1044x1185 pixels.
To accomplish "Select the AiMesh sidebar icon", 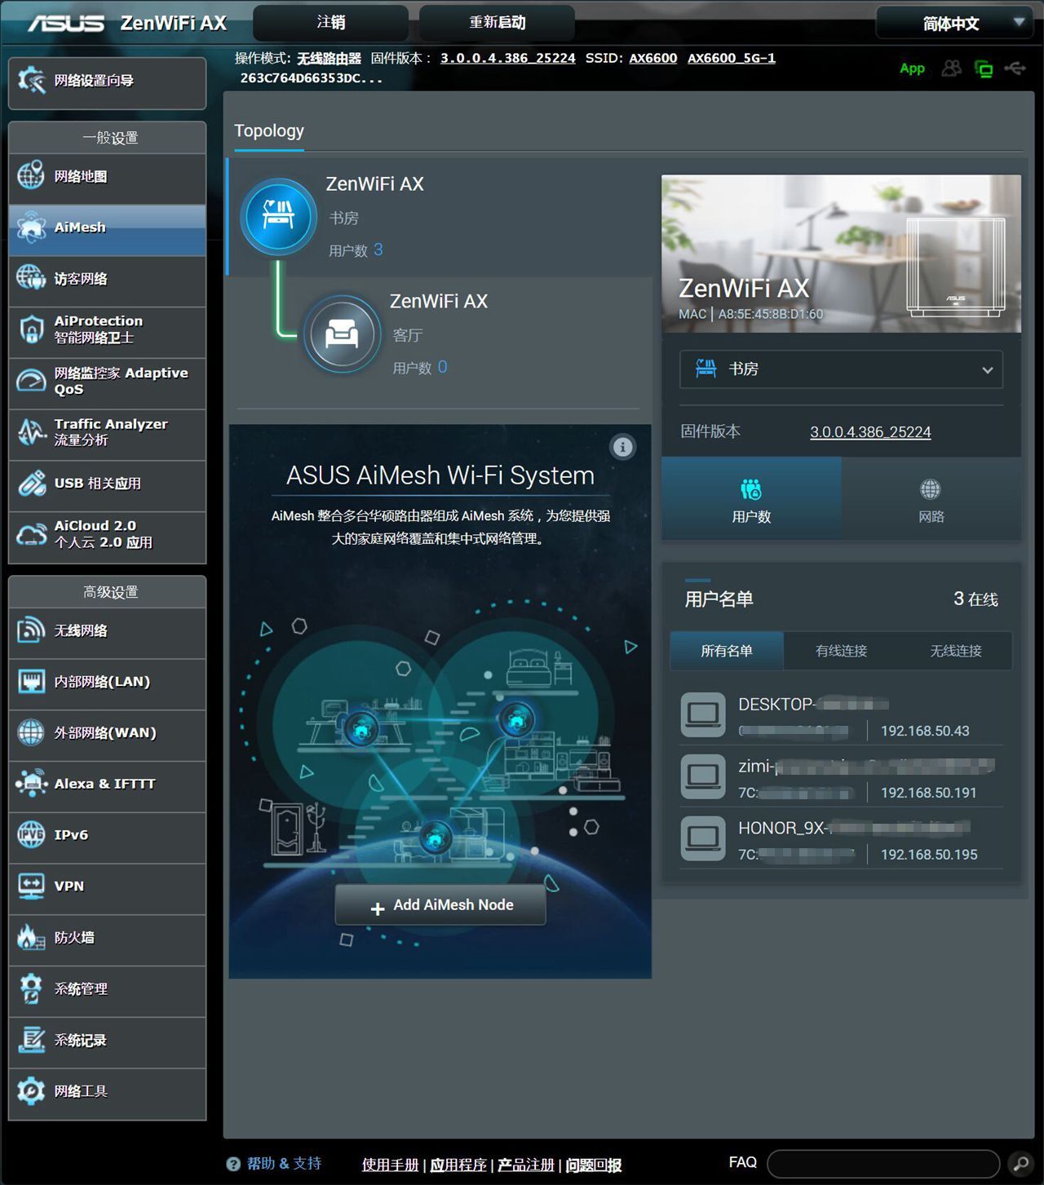I will tap(31, 228).
